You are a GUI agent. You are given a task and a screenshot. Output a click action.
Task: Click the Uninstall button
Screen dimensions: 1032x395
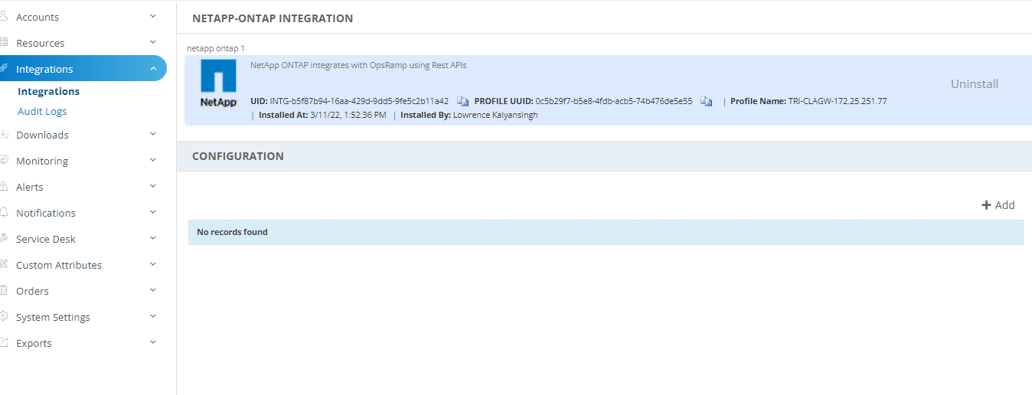pos(975,84)
